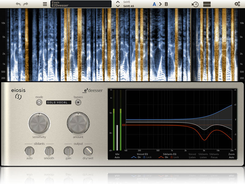245x184 pixels.
Task: Click the Eiosis E2Deesser preset name field
Action: [81, 4]
